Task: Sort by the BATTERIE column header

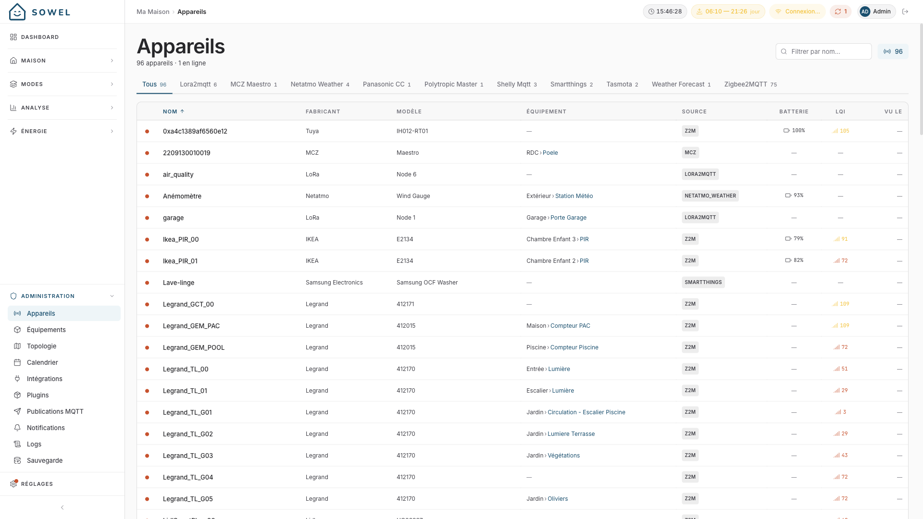Action: click(x=794, y=111)
